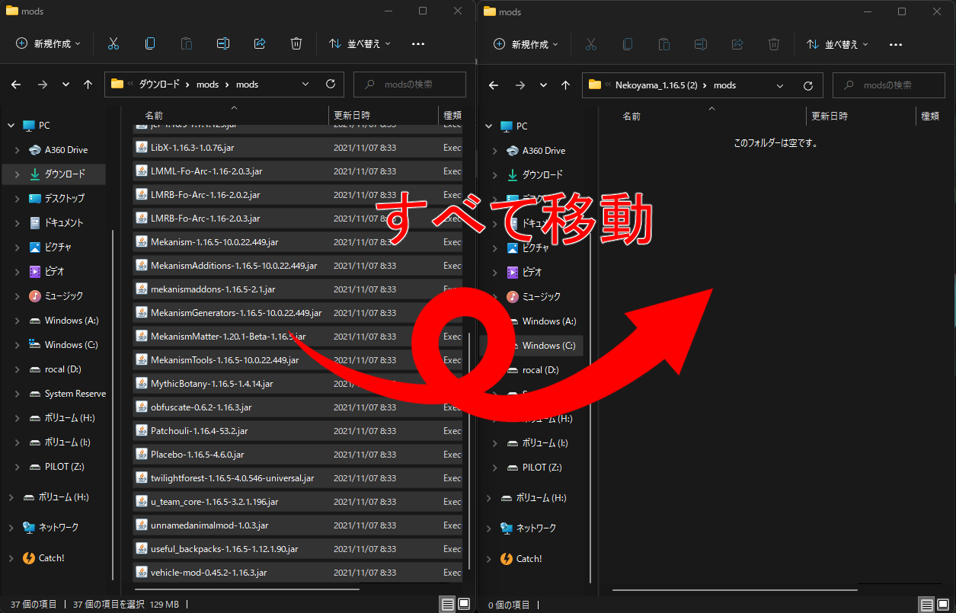Go back using the arrow in the Nekoyama window

tap(494, 85)
